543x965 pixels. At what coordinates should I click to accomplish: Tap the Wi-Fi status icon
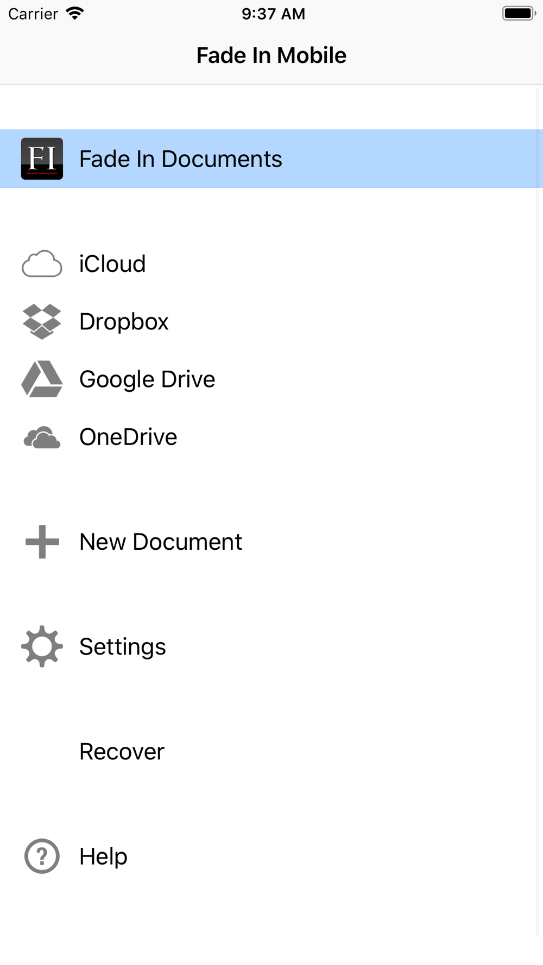(75, 14)
